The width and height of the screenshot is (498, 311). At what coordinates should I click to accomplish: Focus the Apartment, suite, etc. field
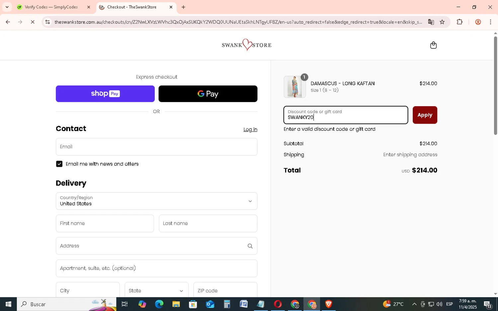[x=156, y=268]
